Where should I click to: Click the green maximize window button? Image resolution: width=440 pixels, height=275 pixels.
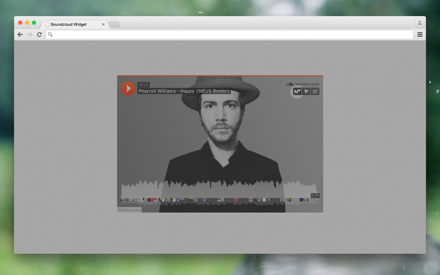34,23
